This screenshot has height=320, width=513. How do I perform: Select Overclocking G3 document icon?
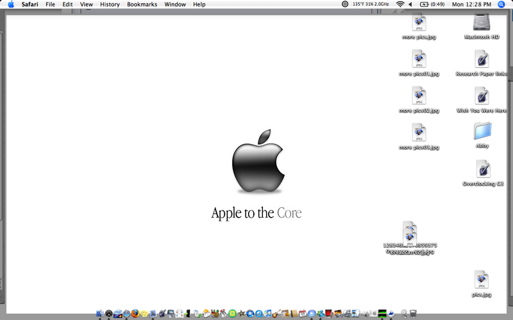(x=483, y=169)
